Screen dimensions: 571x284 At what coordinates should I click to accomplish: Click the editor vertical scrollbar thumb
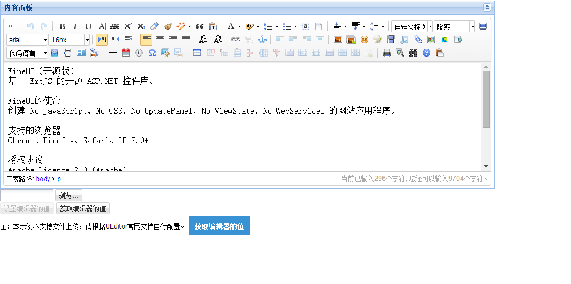(x=486, y=99)
